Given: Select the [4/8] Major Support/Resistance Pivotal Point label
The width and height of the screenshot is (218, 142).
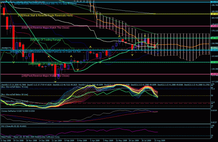Looking at the screenshot, I should point(45,52).
